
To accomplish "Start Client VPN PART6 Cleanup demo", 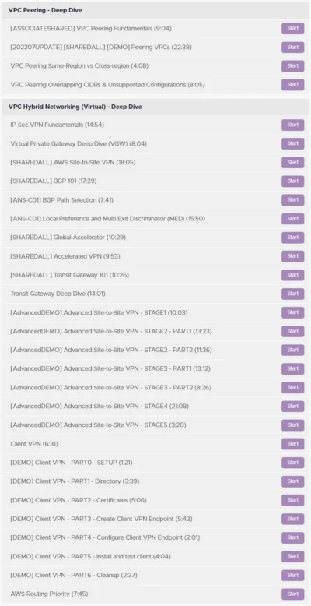I will pos(292,575).
